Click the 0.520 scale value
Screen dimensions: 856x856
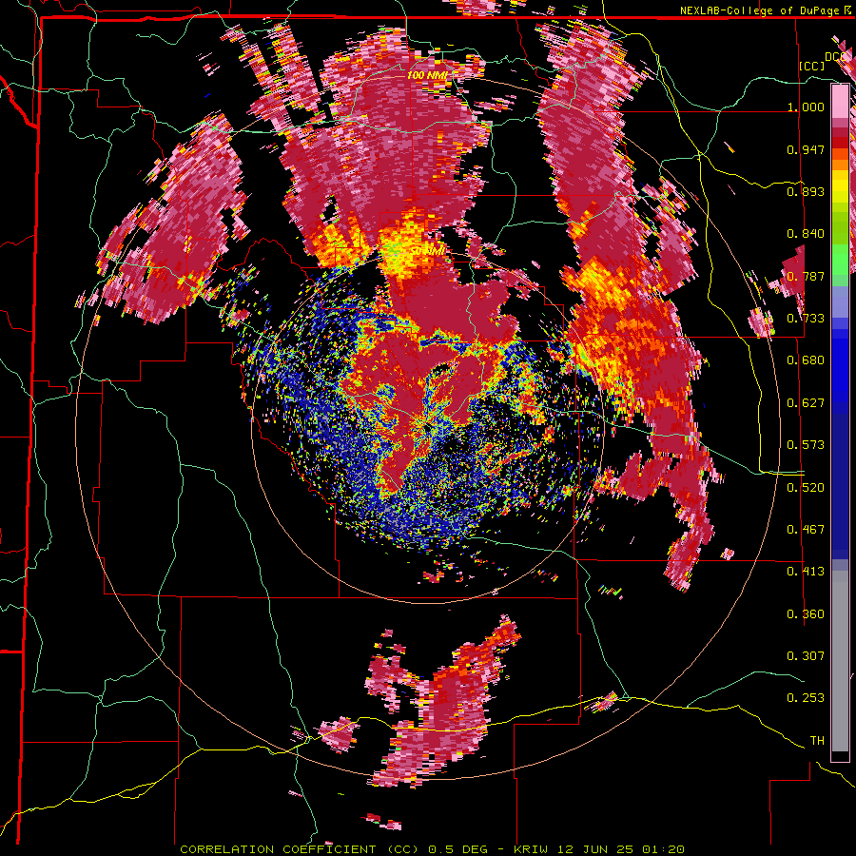[x=806, y=488]
